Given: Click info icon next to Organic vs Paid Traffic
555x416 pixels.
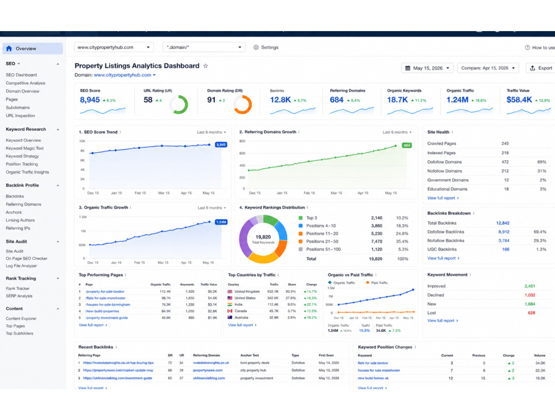Looking at the screenshot, I should (x=376, y=275).
